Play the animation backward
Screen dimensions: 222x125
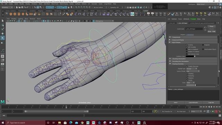point(209,107)
